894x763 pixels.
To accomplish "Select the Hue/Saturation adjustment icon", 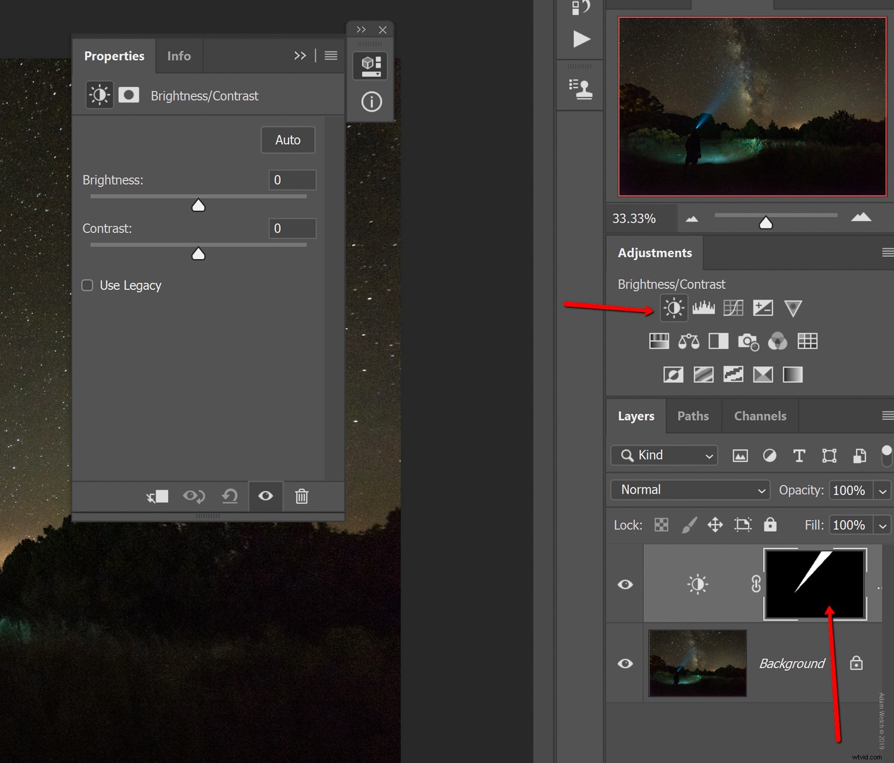I will [x=659, y=341].
